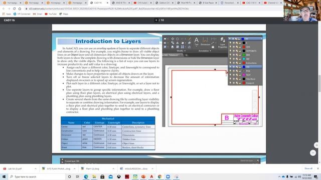Open the taskbar clock and date
Screen dimensions: 321x180
tap(306, 176)
